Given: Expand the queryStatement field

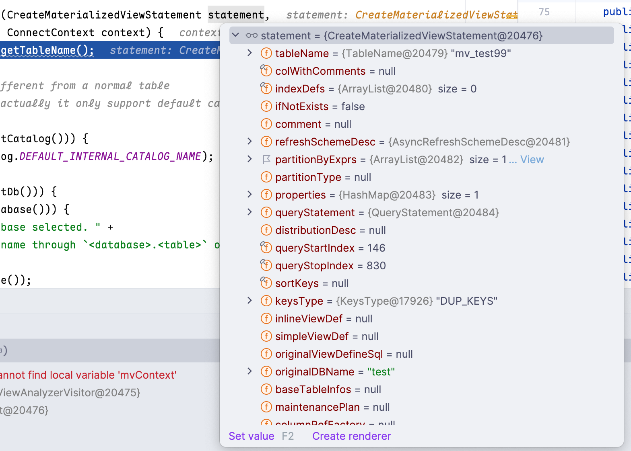Looking at the screenshot, I should [x=250, y=212].
